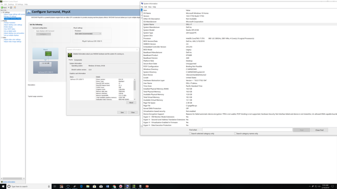The width and height of the screenshot is (337, 189).
Task: Open Adjust video color settings task
Action: pos(12,39)
